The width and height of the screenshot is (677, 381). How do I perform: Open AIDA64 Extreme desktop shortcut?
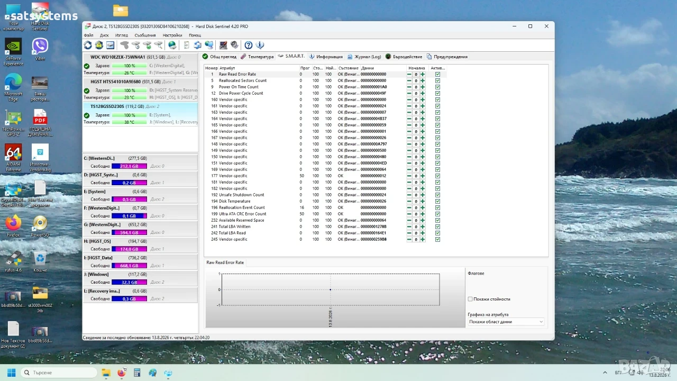coord(13,158)
